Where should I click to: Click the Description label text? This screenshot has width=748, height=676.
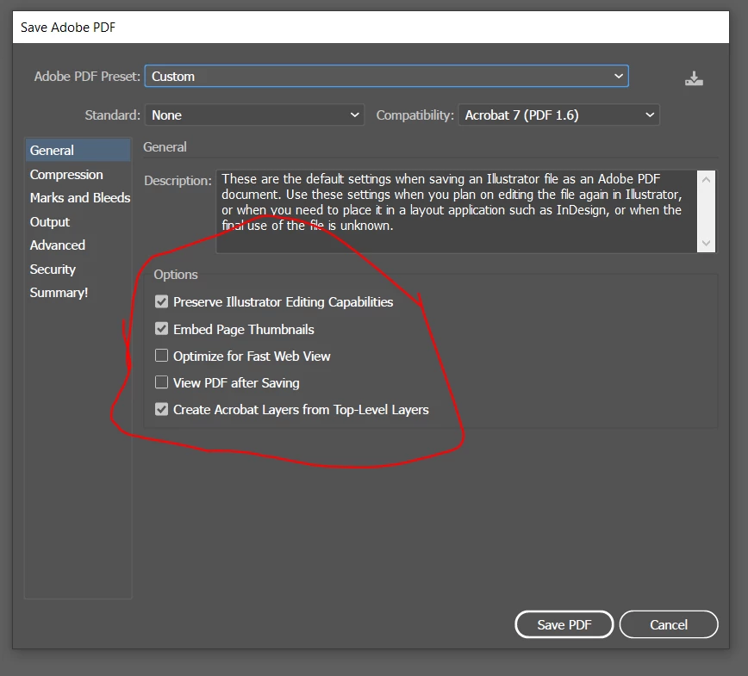coord(178,181)
